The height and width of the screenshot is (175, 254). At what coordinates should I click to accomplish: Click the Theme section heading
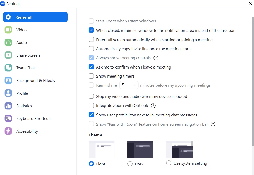click(95, 135)
